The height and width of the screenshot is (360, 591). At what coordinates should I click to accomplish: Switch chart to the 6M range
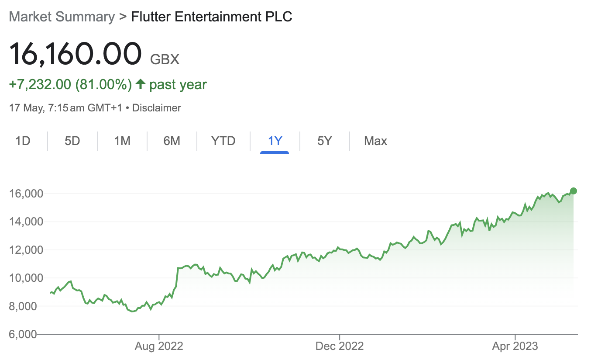coord(172,141)
